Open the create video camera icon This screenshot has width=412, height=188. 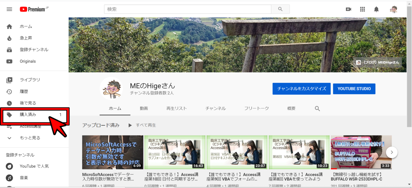coord(348,9)
